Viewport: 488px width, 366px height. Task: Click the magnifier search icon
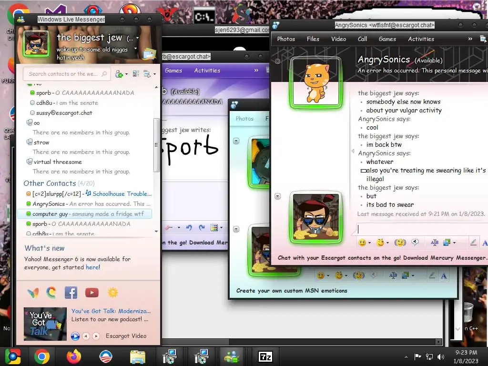pyautogui.click(x=104, y=74)
